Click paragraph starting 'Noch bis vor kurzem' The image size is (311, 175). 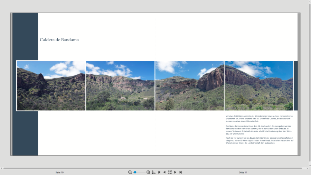tap(260, 140)
